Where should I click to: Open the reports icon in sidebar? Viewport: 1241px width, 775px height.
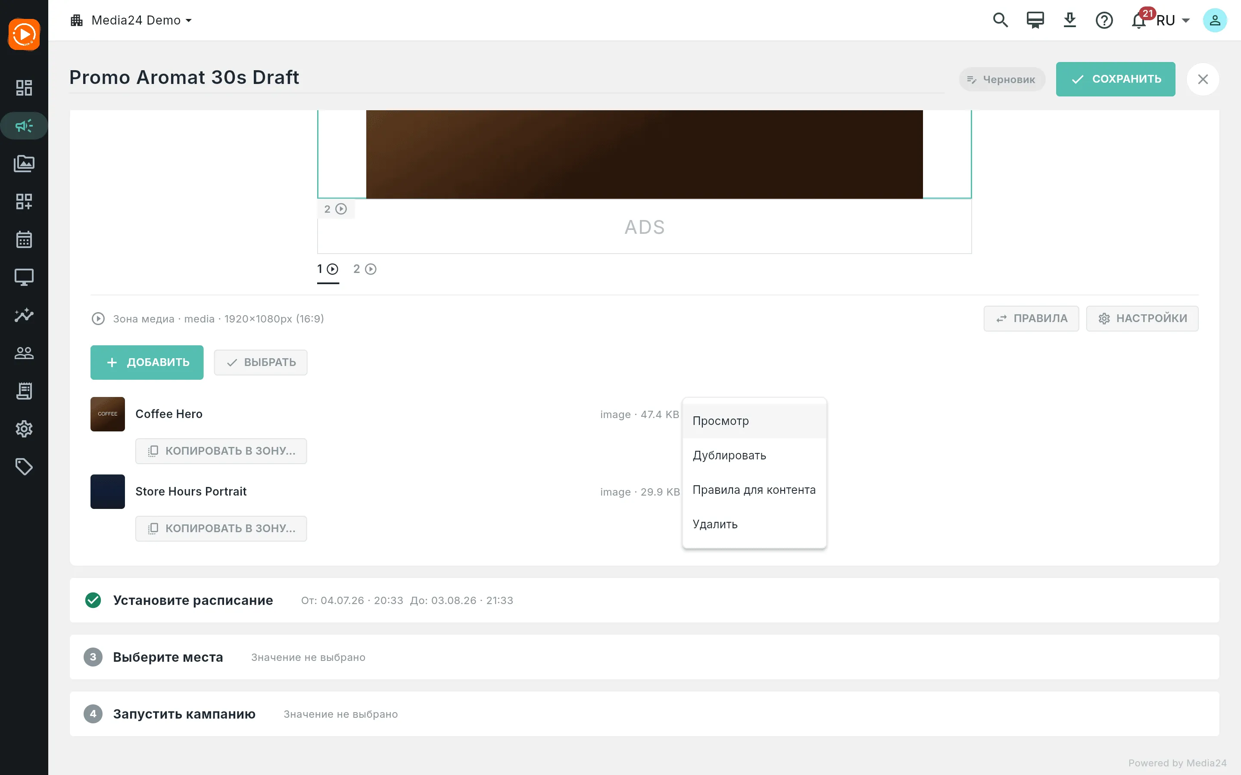pyautogui.click(x=24, y=391)
